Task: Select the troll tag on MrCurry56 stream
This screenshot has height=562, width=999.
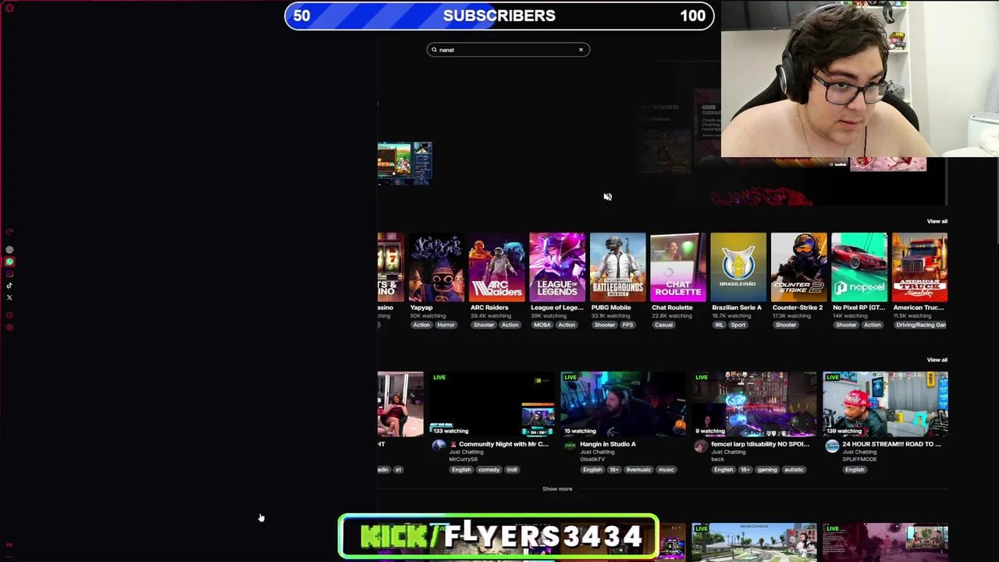Action: (x=512, y=470)
